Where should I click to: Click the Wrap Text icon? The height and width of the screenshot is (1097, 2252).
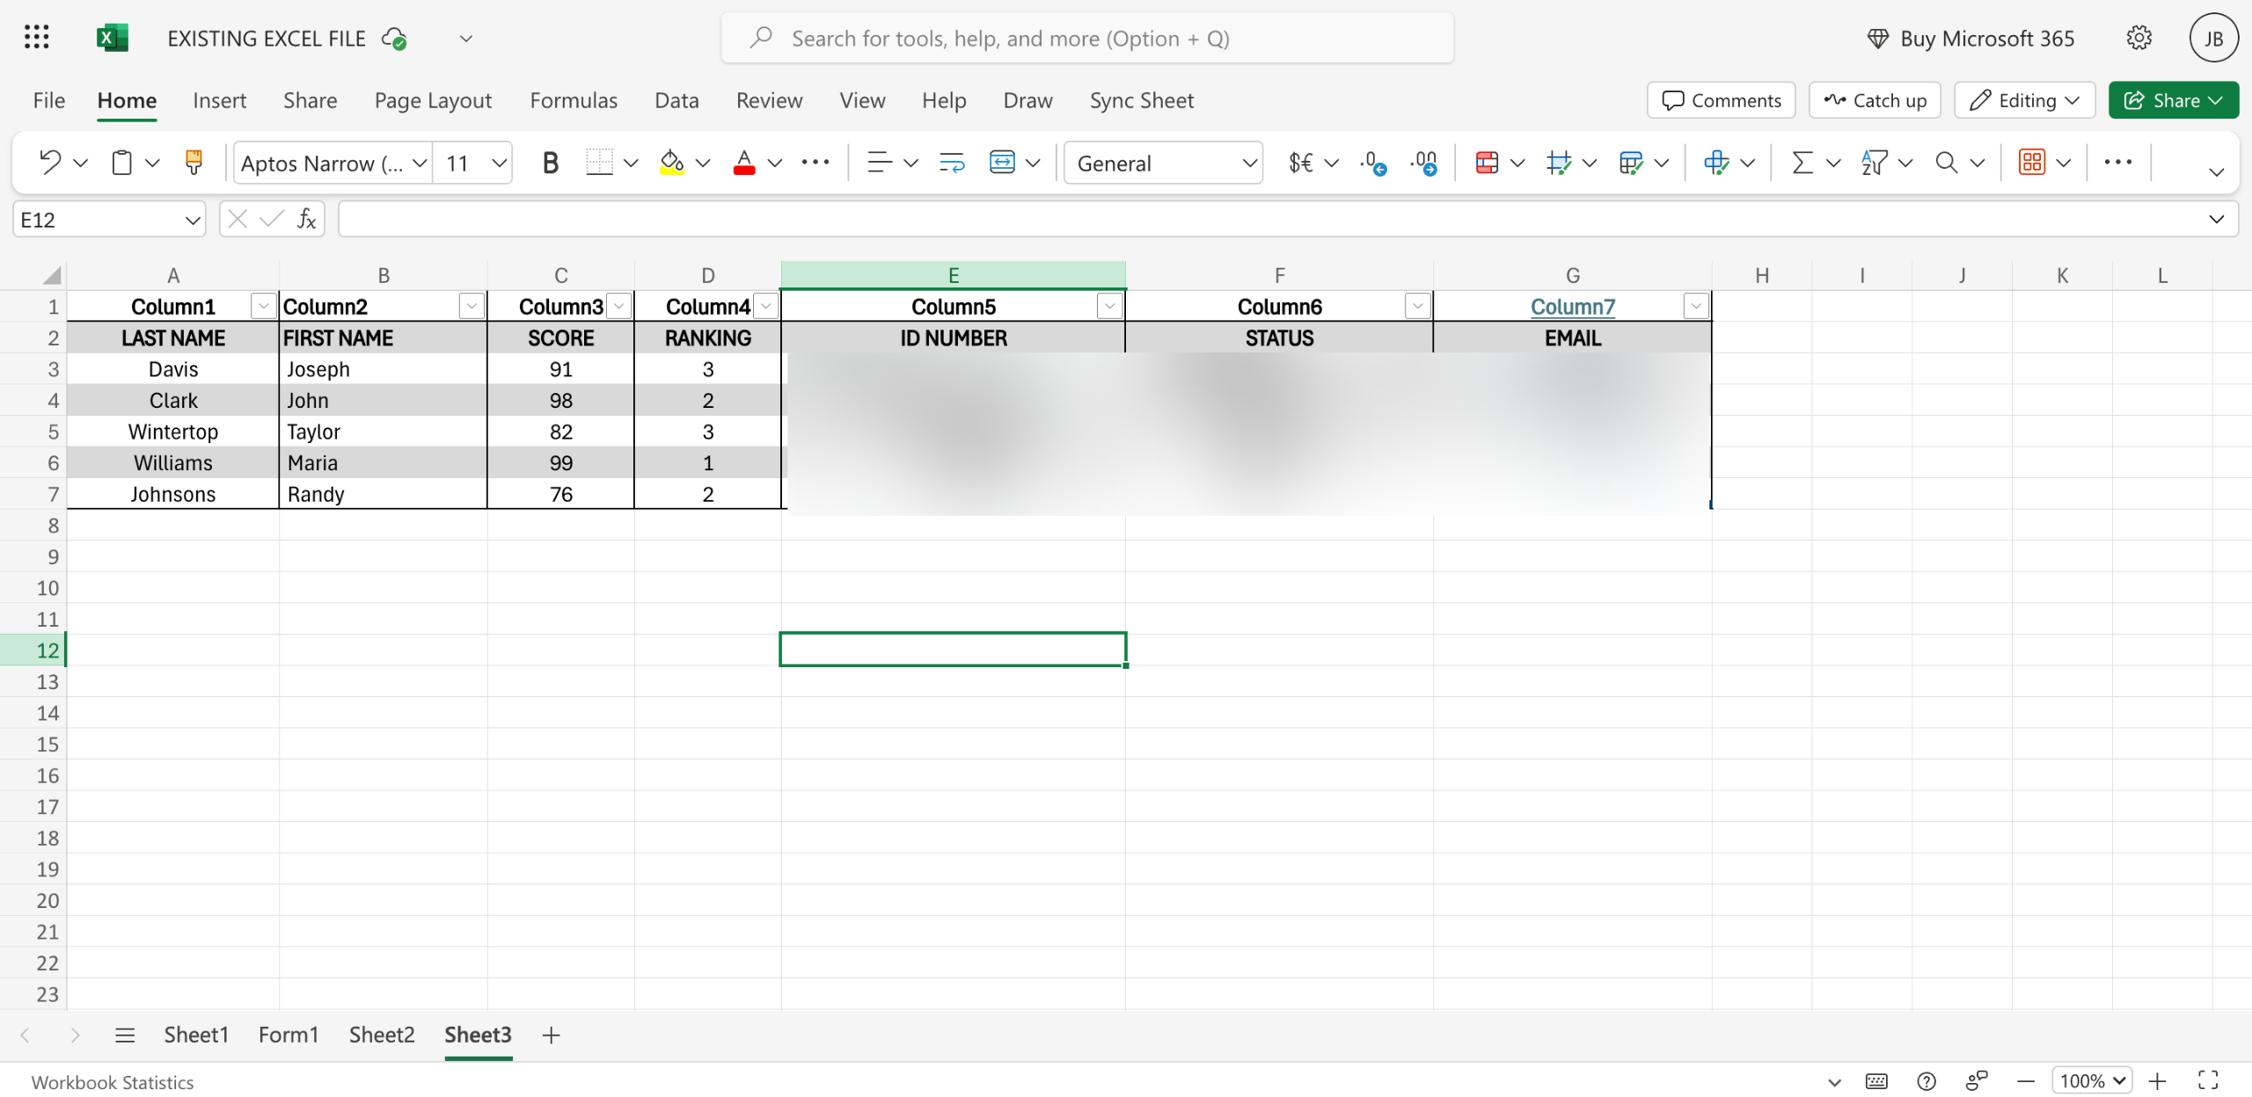[x=952, y=163]
